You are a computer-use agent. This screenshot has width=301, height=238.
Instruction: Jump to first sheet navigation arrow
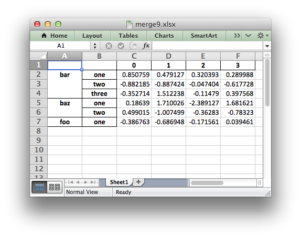[70, 182]
